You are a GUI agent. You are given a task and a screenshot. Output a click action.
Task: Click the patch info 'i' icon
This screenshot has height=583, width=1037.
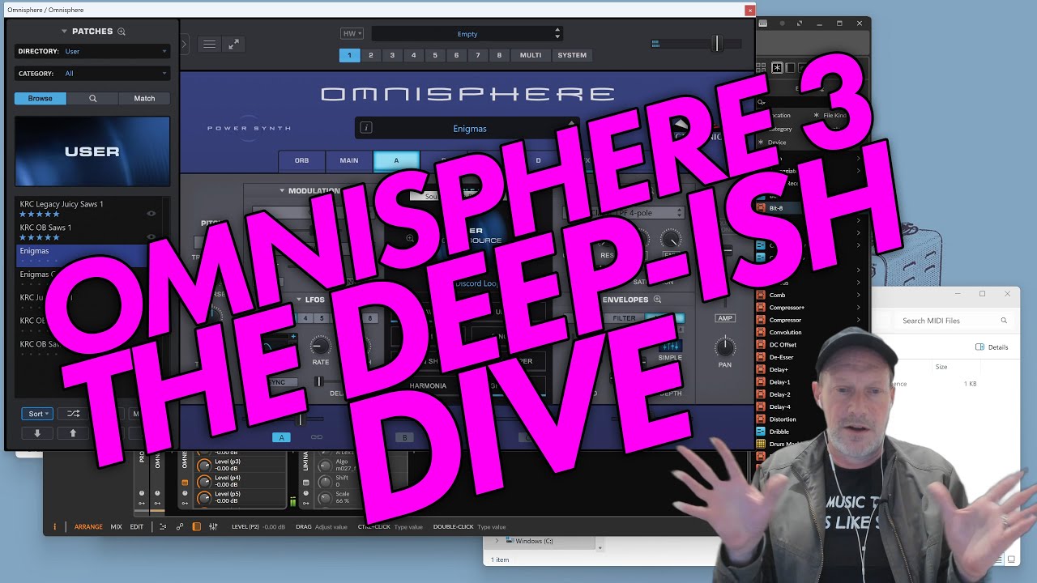(x=365, y=128)
